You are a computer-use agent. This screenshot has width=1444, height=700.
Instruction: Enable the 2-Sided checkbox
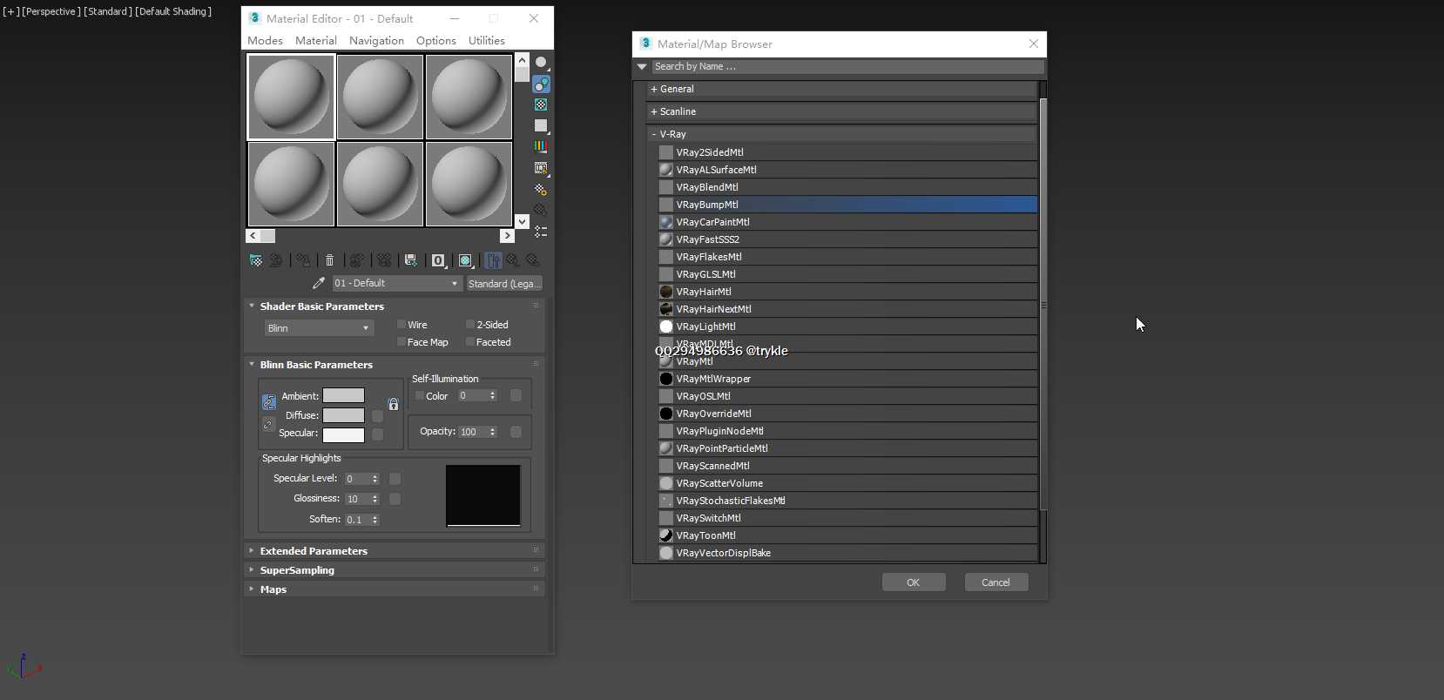click(470, 325)
